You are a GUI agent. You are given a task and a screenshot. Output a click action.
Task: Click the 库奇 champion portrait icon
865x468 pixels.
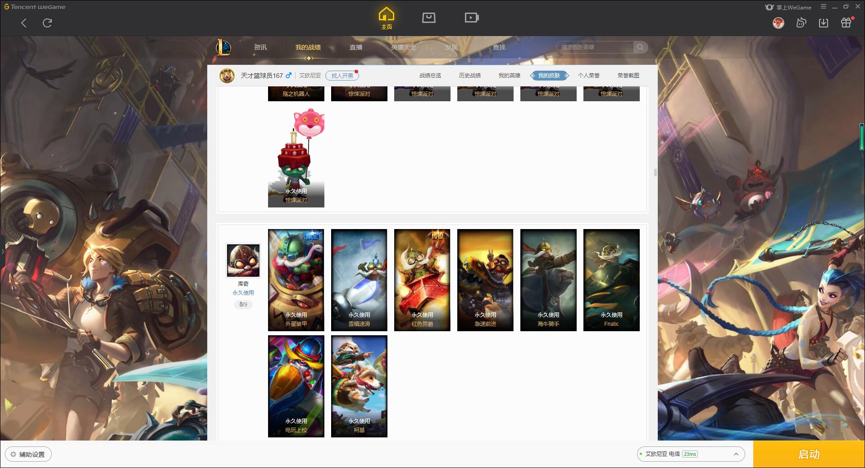(x=243, y=261)
